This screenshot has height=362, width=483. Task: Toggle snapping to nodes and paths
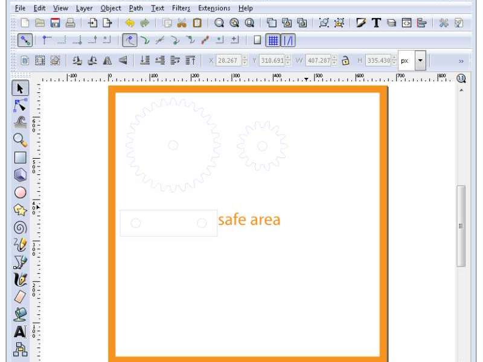(x=130, y=40)
